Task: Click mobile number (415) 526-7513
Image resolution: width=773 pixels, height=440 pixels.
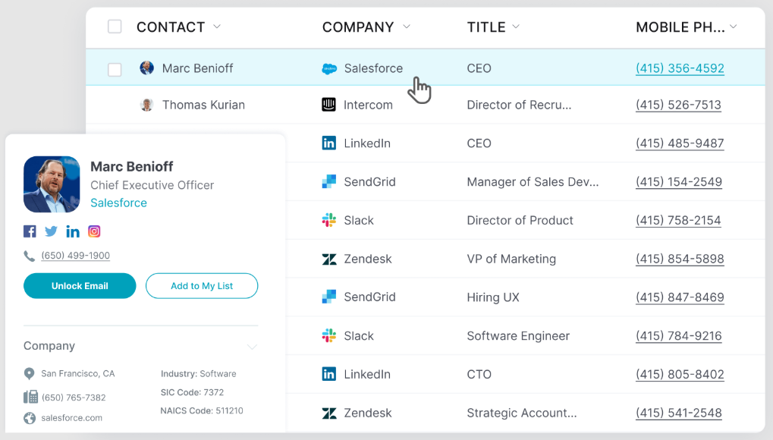Action: 678,105
